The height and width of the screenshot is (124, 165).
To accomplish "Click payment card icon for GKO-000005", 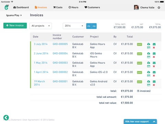I will pos(148,48).
